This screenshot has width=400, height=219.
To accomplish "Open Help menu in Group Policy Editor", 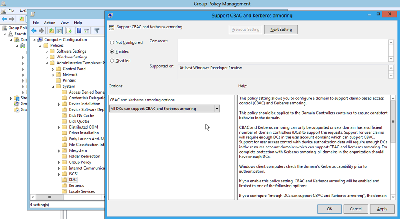I will pyautogui.click(x=78, y=23).
